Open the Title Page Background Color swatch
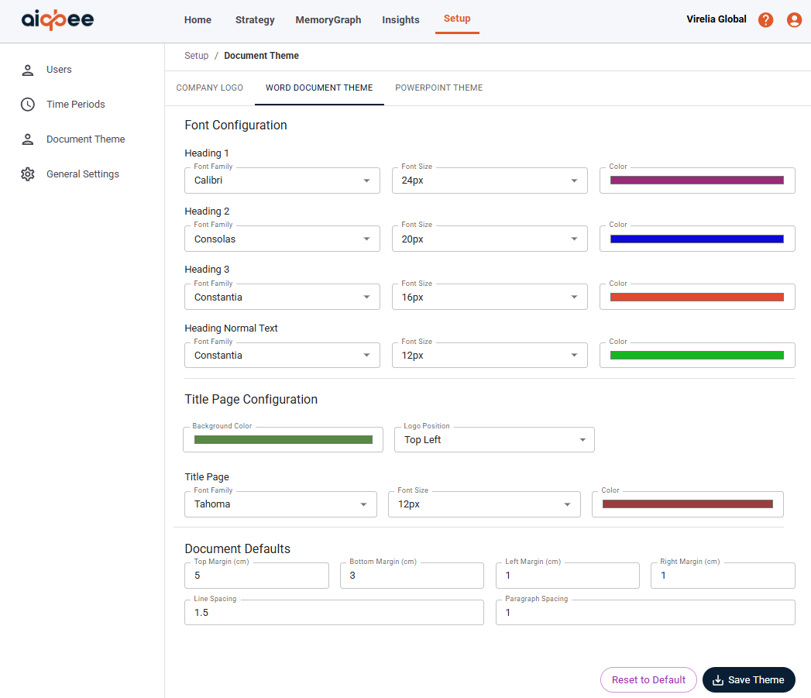811x698 pixels. pos(283,440)
